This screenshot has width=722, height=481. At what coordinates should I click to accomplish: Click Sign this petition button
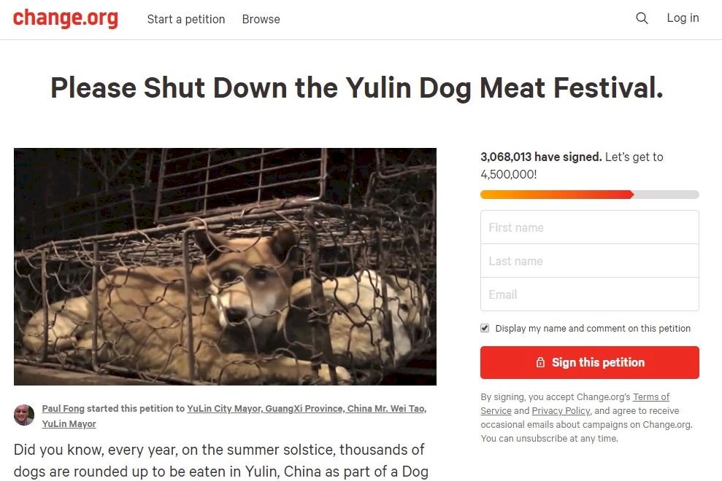coord(589,362)
